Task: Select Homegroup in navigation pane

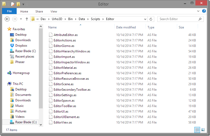Action: (x=21, y=73)
